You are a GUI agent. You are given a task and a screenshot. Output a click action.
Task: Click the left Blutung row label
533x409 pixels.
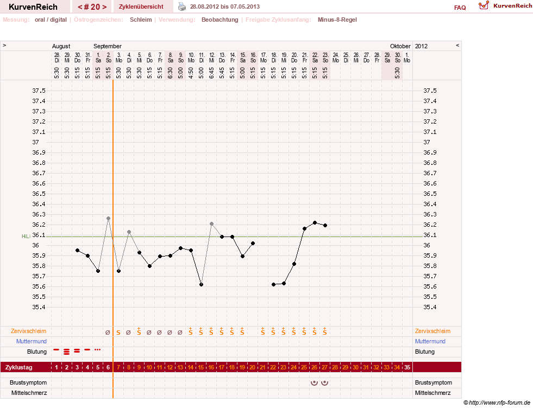tap(37, 352)
